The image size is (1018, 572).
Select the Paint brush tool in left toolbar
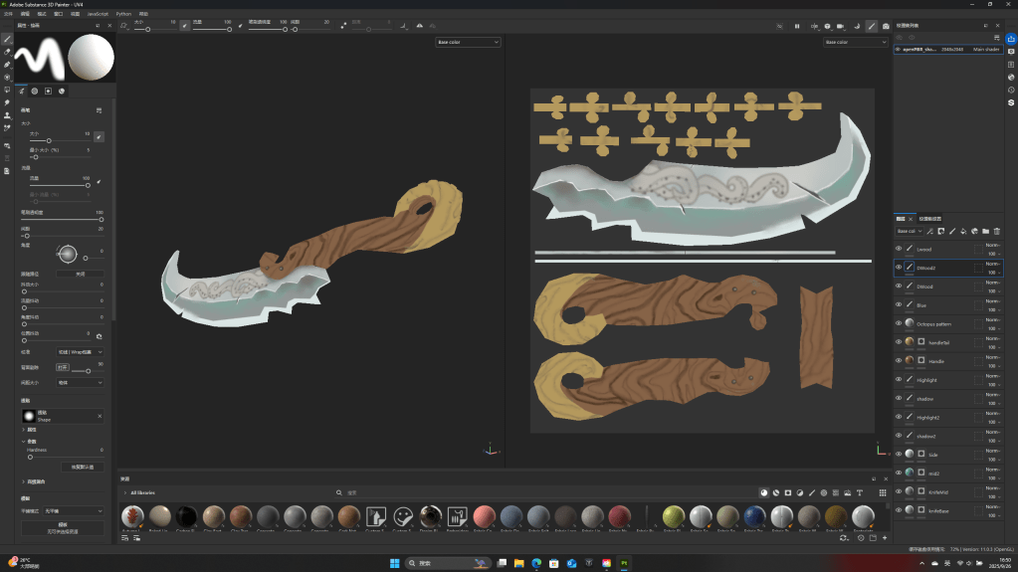pyautogui.click(x=7, y=39)
